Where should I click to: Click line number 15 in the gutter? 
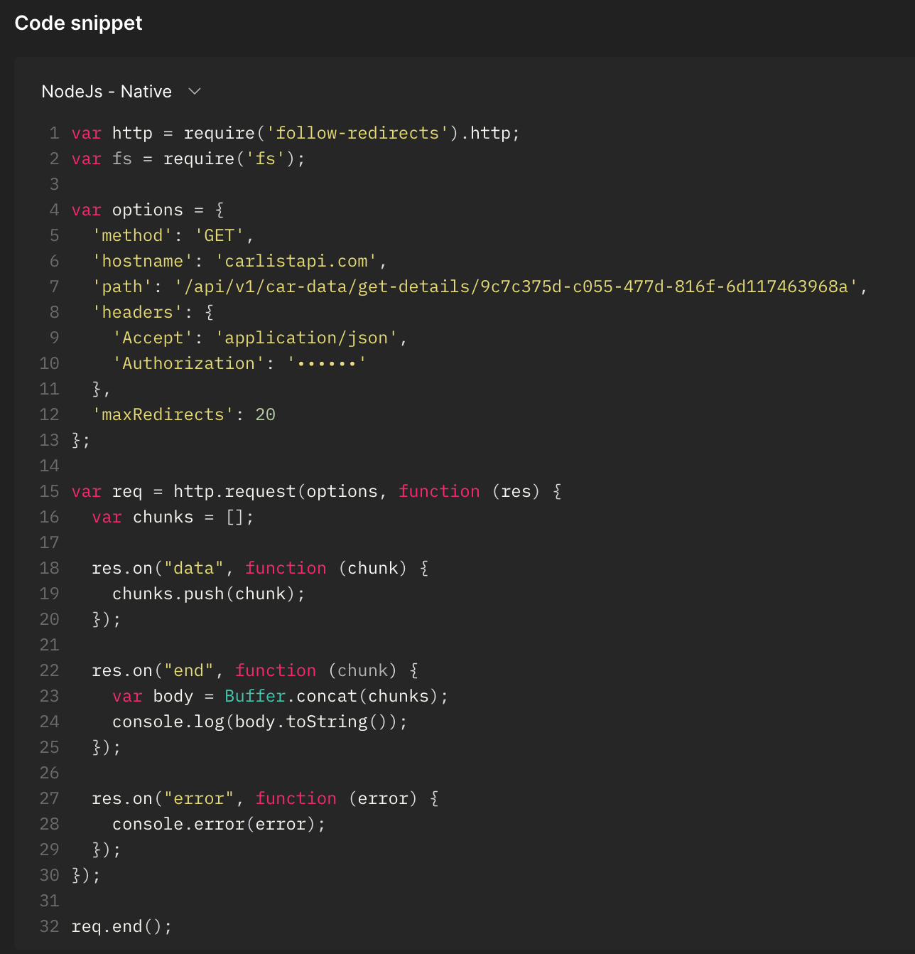click(49, 491)
